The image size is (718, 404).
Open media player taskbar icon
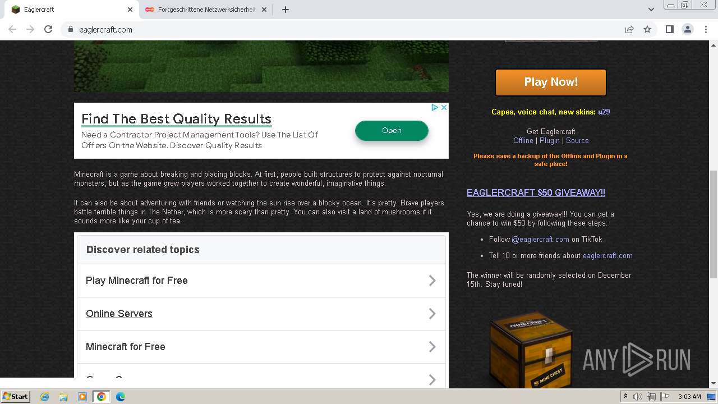82,397
